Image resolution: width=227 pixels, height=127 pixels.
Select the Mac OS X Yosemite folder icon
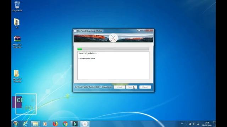[17, 76]
